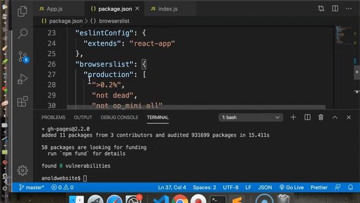Click the minimap code preview

pyautogui.click(x=344, y=34)
